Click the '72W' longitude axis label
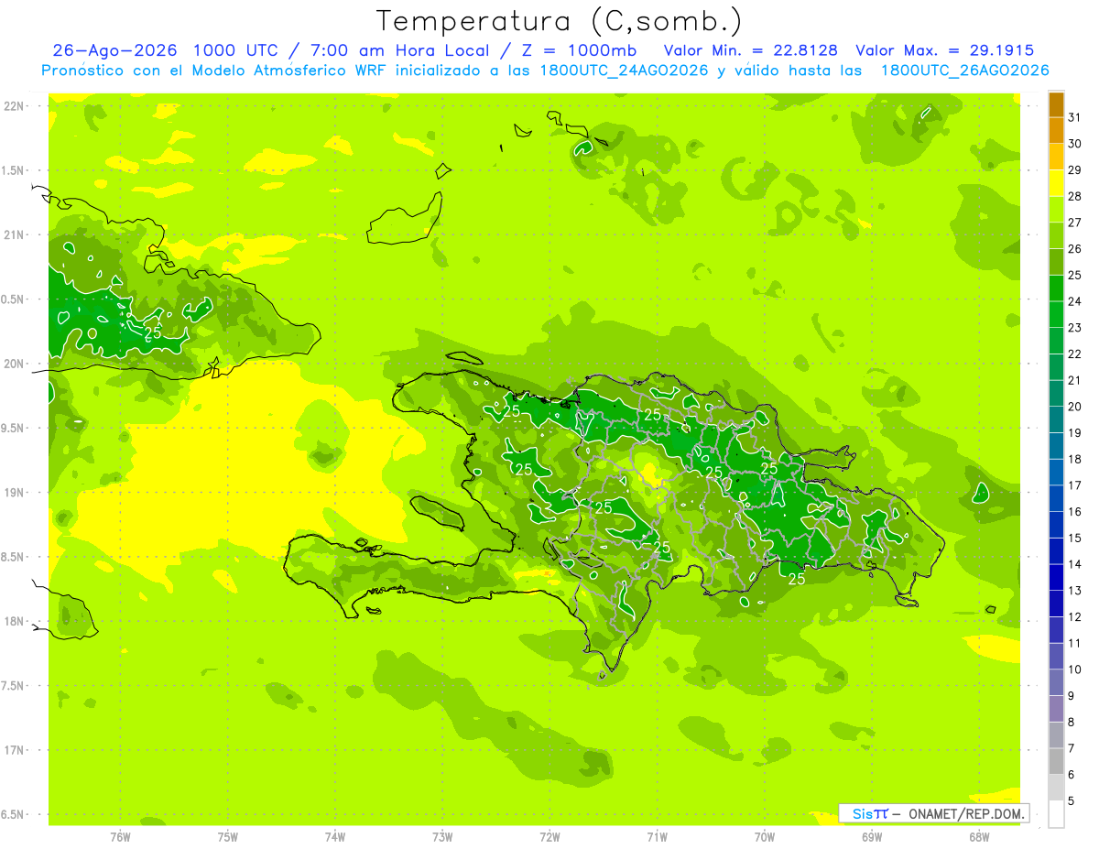The width and height of the screenshot is (1099, 849). (x=549, y=836)
